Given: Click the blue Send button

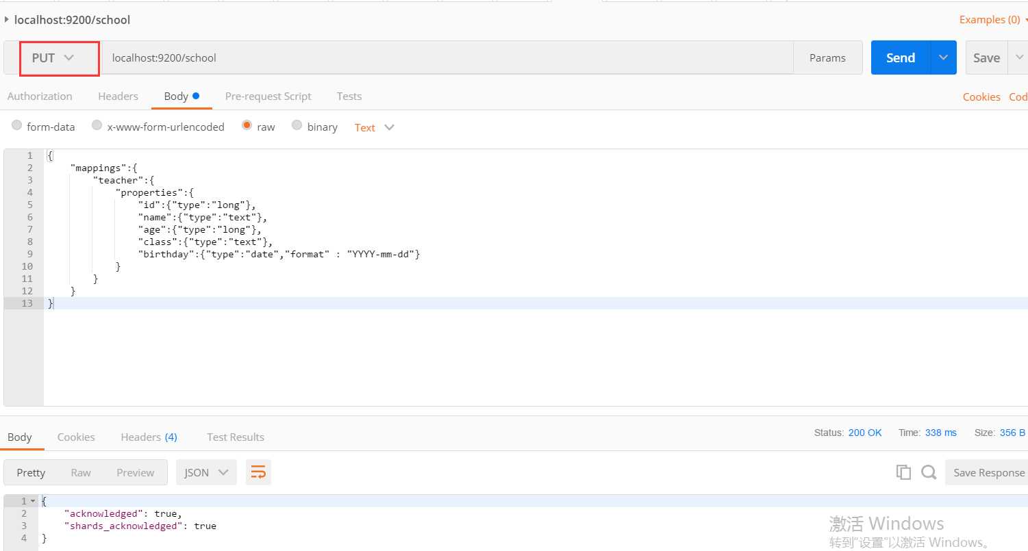Looking at the screenshot, I should [900, 58].
